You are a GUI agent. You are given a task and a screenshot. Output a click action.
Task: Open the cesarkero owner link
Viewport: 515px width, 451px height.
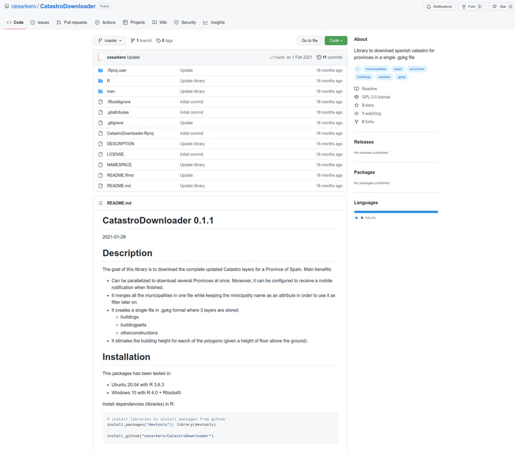click(24, 6)
